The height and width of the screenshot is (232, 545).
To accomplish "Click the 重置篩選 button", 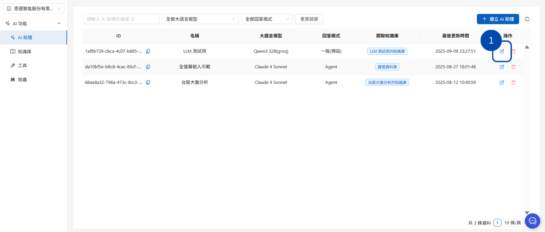I will pyautogui.click(x=309, y=19).
